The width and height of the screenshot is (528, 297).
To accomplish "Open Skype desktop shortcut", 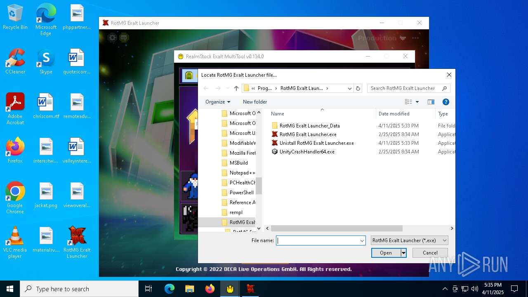I will (x=46, y=61).
